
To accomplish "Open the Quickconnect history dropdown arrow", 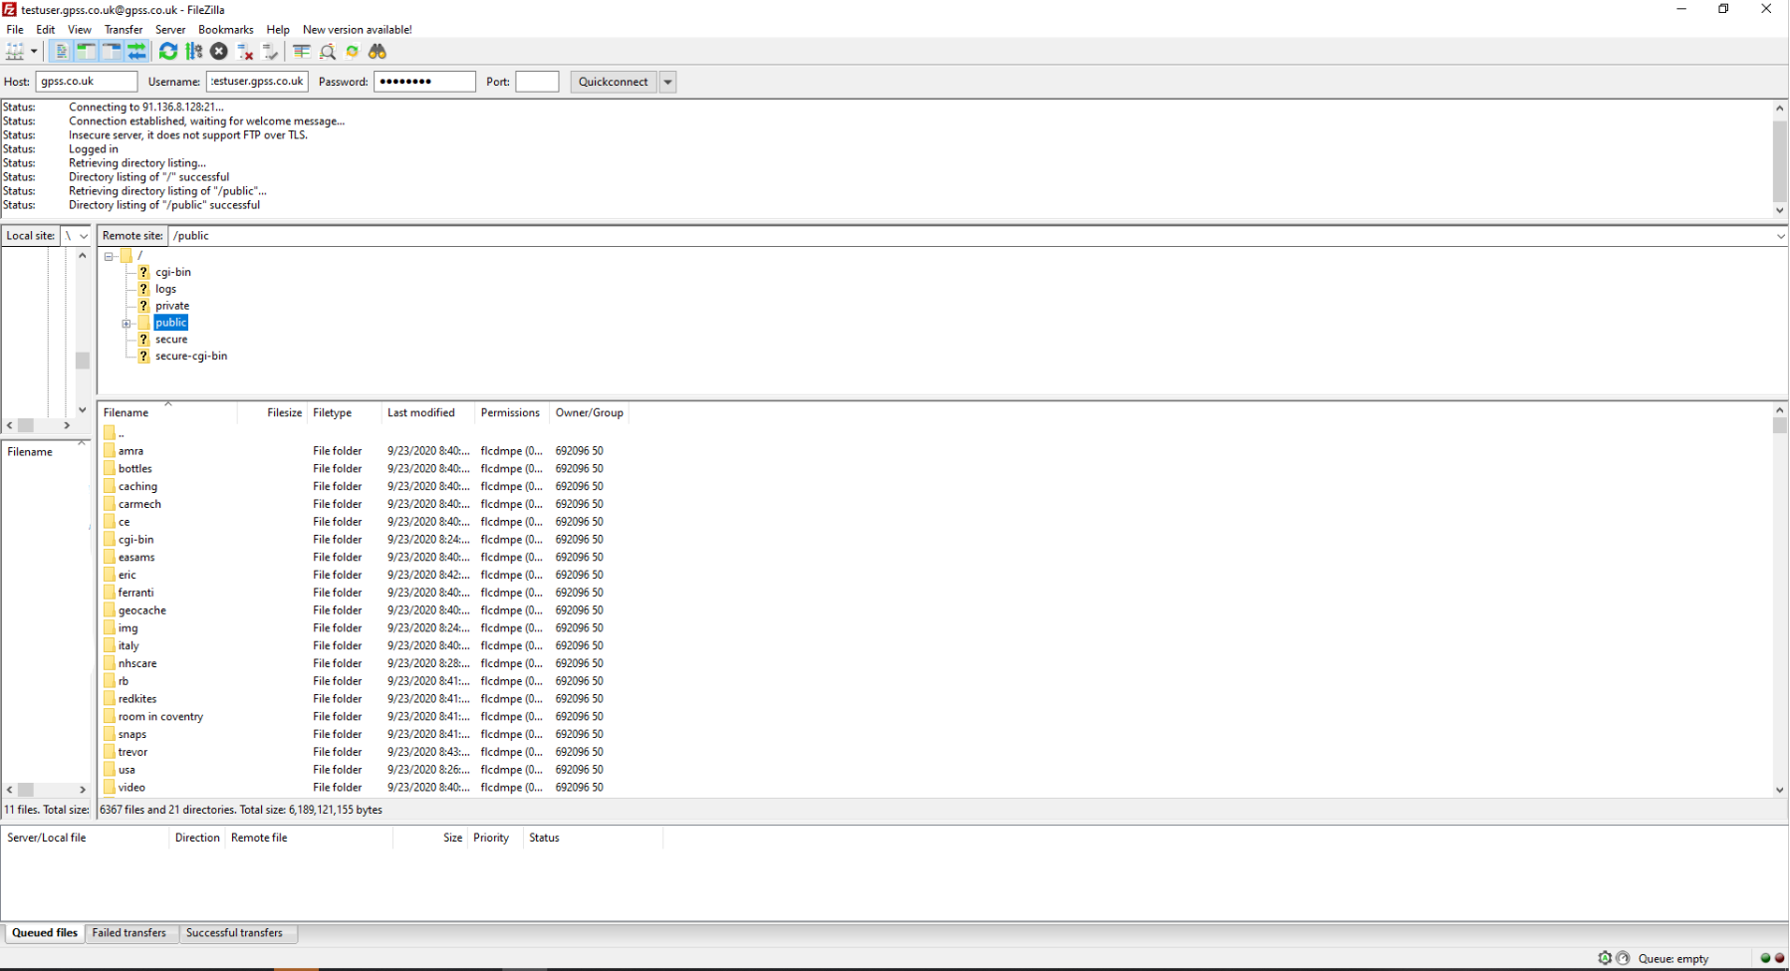I will [668, 82].
